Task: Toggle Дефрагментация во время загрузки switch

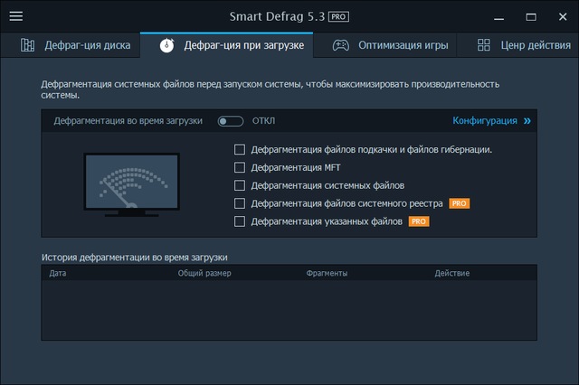Action: (x=231, y=120)
